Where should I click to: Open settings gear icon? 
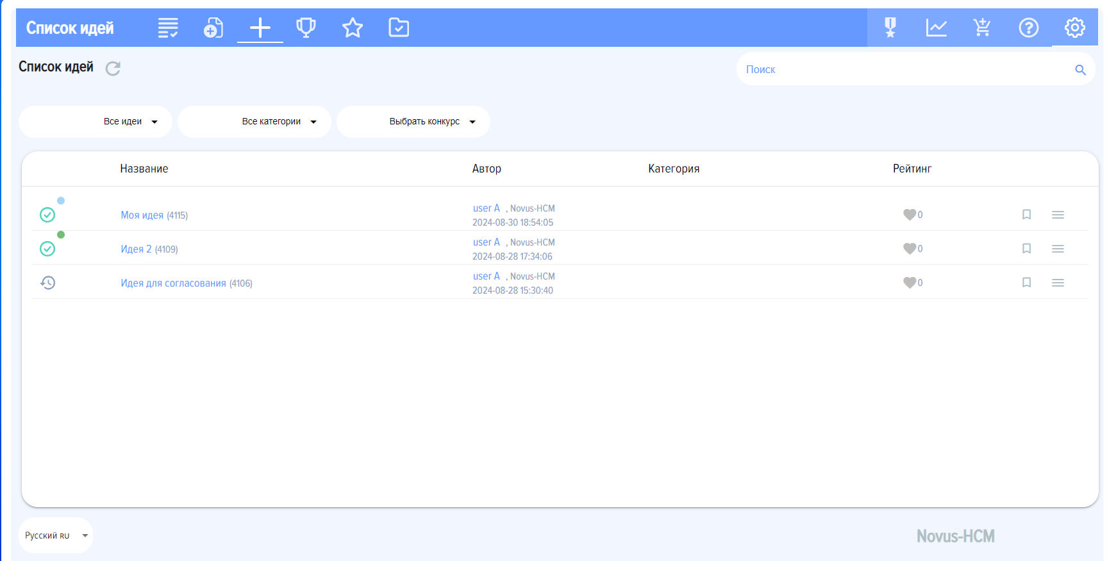point(1074,28)
